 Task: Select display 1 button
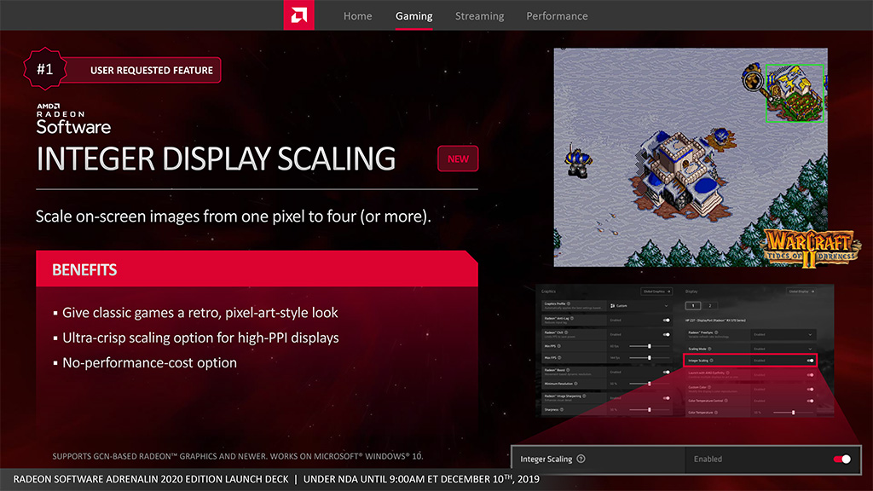[x=693, y=306]
